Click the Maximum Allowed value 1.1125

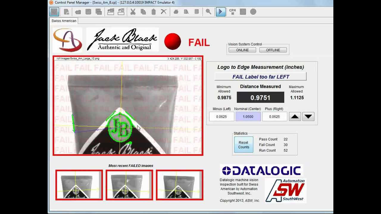click(x=297, y=97)
